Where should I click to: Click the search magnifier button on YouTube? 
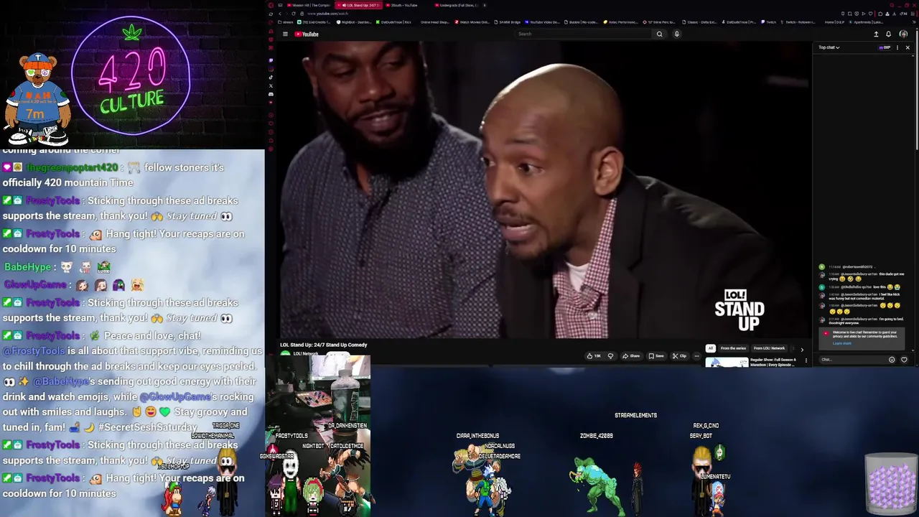tap(659, 34)
